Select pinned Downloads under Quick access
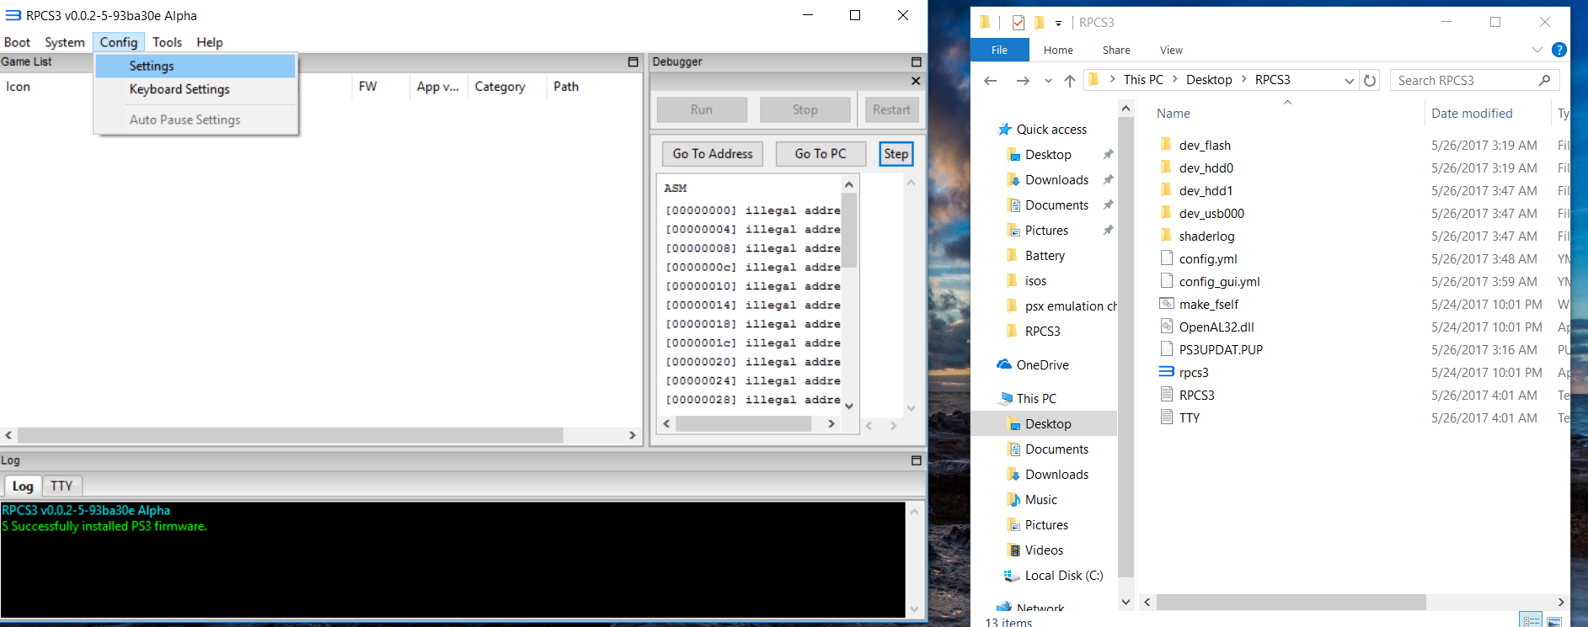This screenshot has width=1588, height=627. pyautogui.click(x=1056, y=180)
